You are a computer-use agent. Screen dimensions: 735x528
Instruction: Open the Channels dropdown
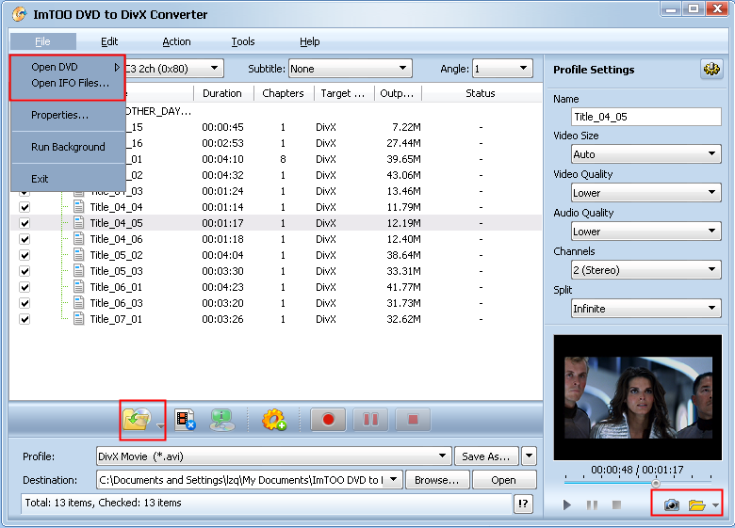pyautogui.click(x=645, y=269)
